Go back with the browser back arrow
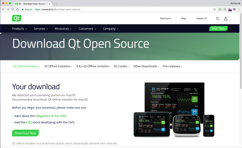The width and height of the screenshot is (242, 148). pos(3,9)
